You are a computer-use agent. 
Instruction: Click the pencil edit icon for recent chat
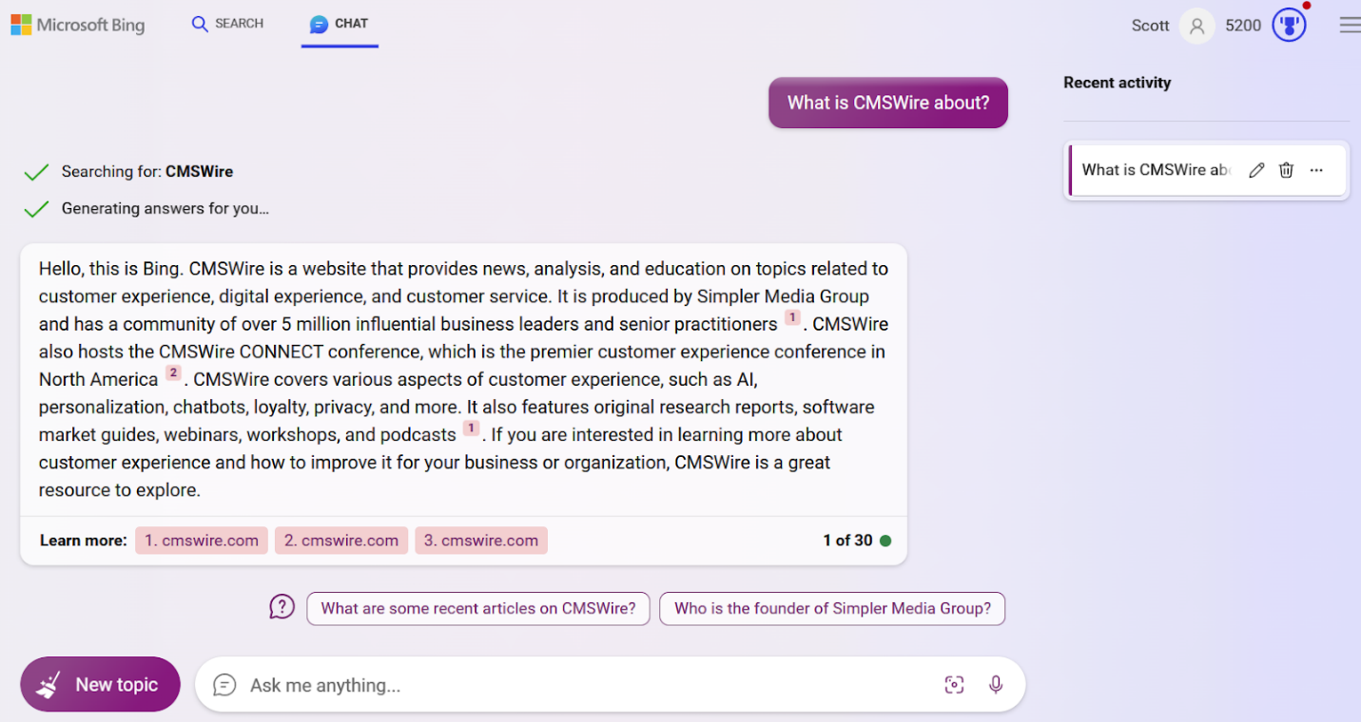tap(1256, 170)
